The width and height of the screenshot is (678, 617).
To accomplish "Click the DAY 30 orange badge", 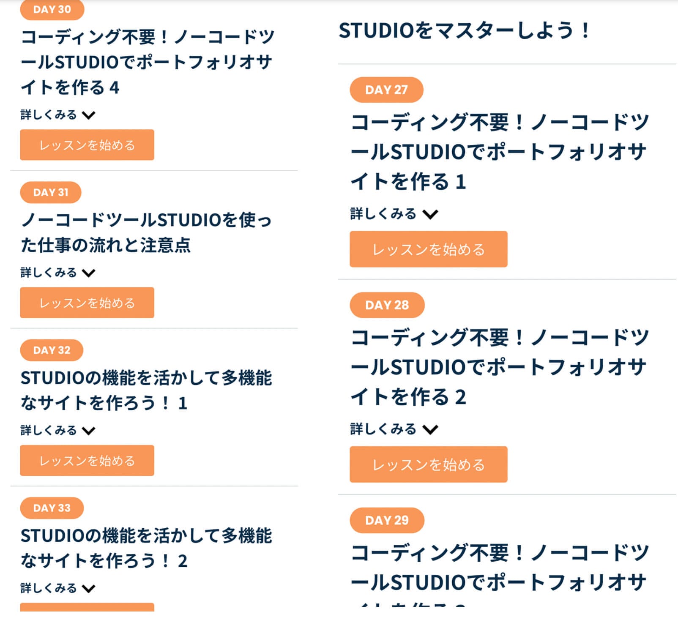I will [52, 10].
